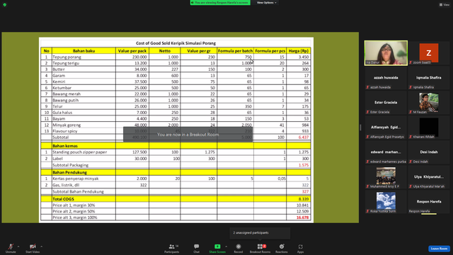Click the red 6.437 subtotal value

click(304, 137)
